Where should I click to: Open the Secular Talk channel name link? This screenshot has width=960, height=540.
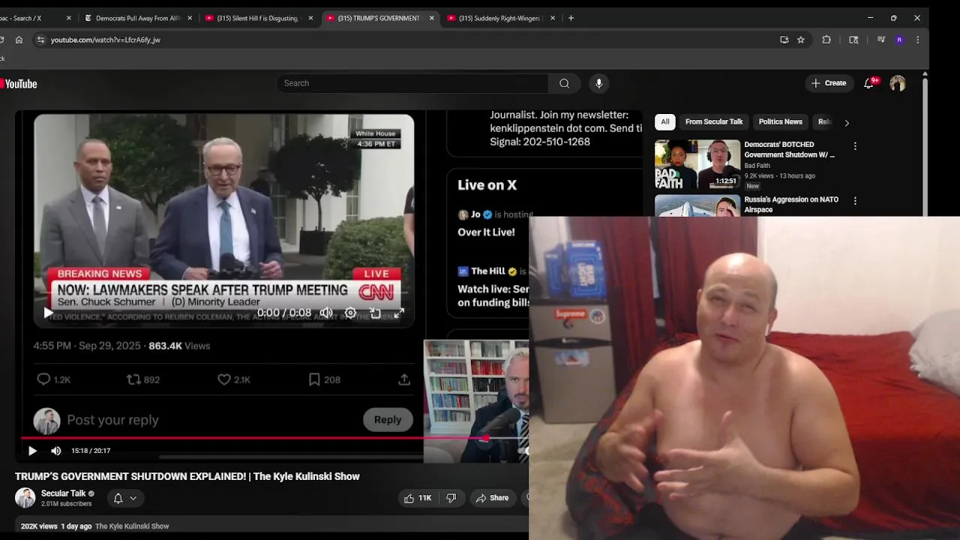pos(63,493)
